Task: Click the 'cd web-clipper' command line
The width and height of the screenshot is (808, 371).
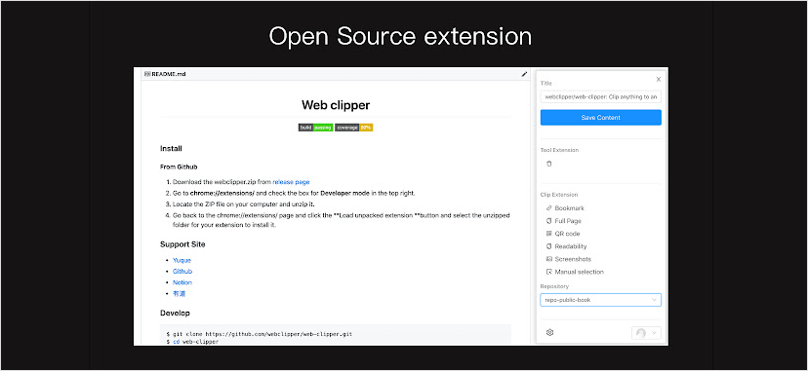Action: 192,342
